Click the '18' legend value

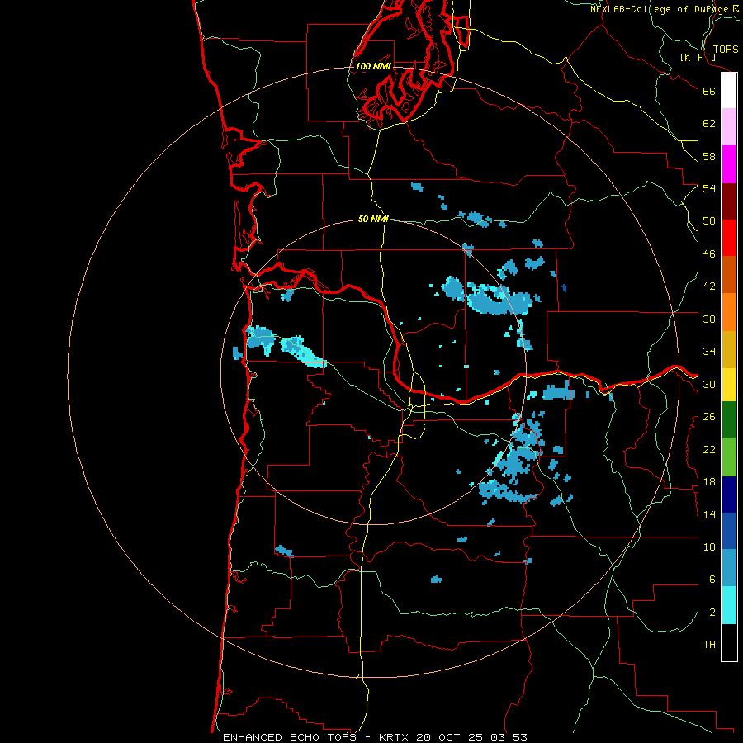click(709, 482)
